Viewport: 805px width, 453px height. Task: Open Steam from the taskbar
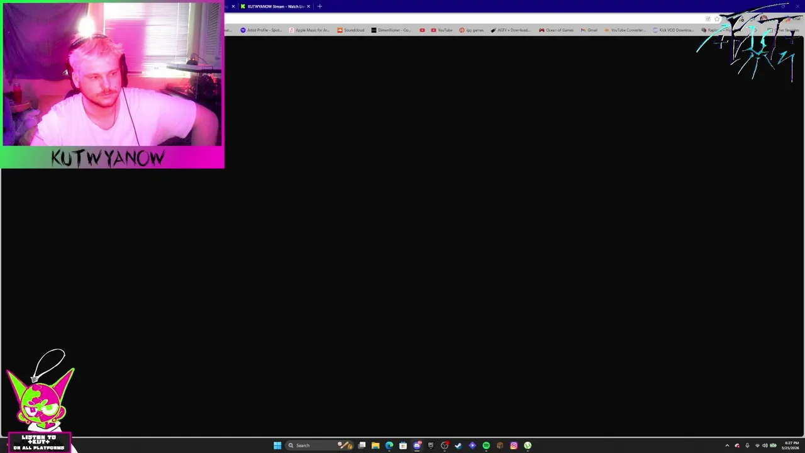tap(458, 445)
